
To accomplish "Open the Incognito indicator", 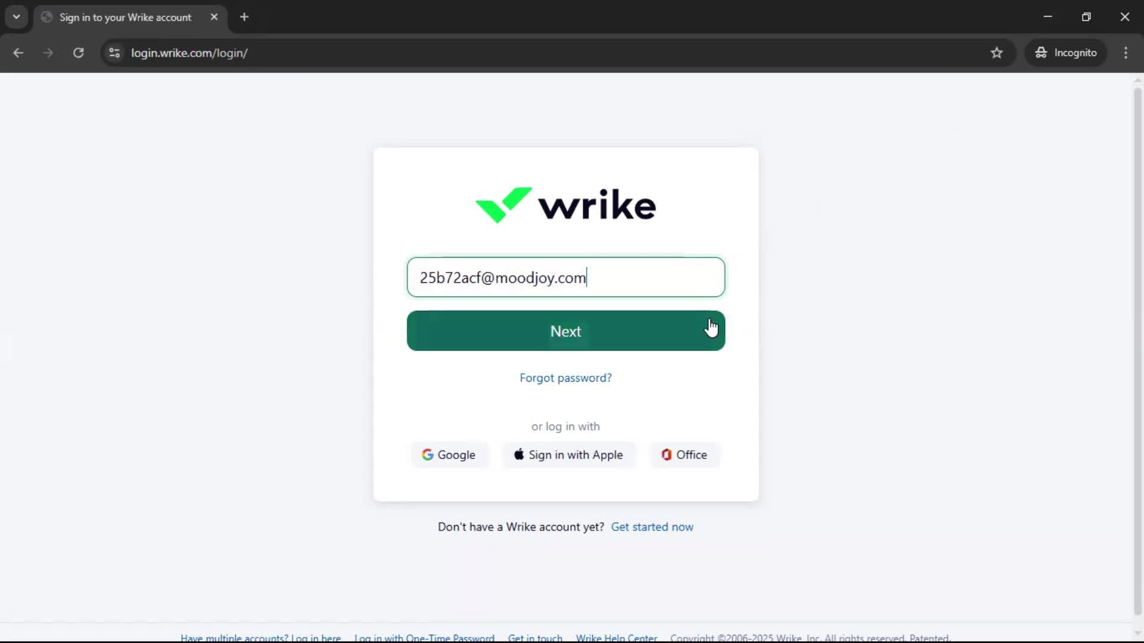I will tap(1066, 53).
